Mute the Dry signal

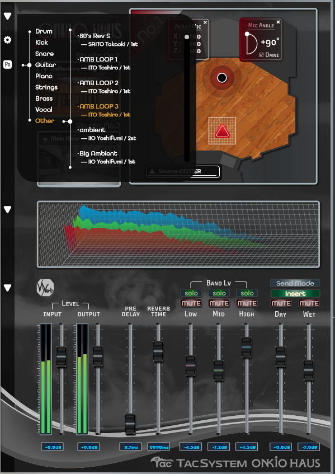(281, 303)
